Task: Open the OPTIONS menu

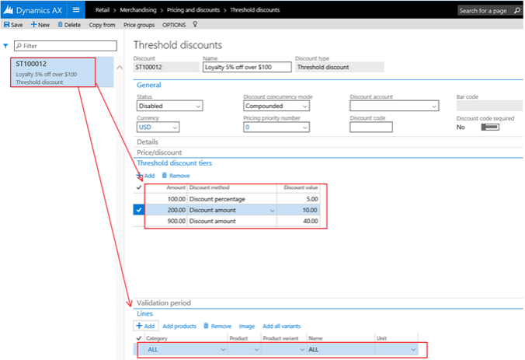Action: pyautogui.click(x=174, y=25)
